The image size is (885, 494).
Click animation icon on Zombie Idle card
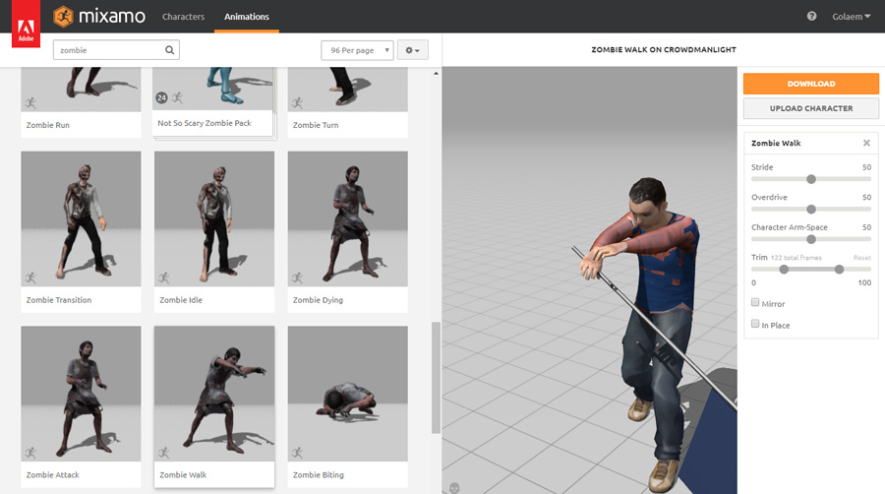(163, 278)
